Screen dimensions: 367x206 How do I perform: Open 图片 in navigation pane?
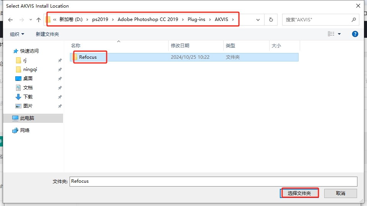coord(28,106)
